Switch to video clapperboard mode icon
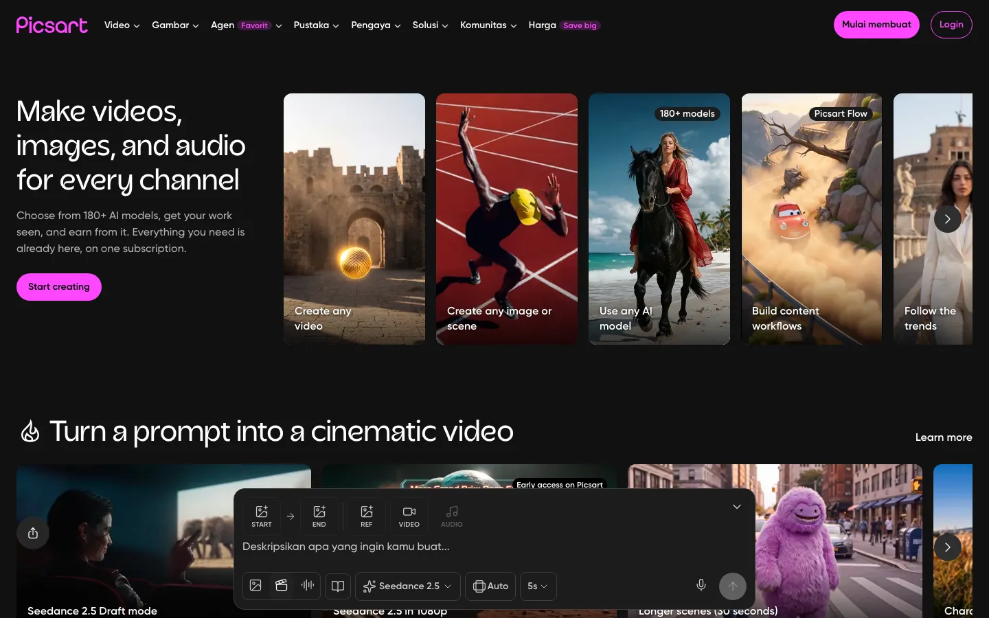Image resolution: width=989 pixels, height=618 pixels. point(282,586)
